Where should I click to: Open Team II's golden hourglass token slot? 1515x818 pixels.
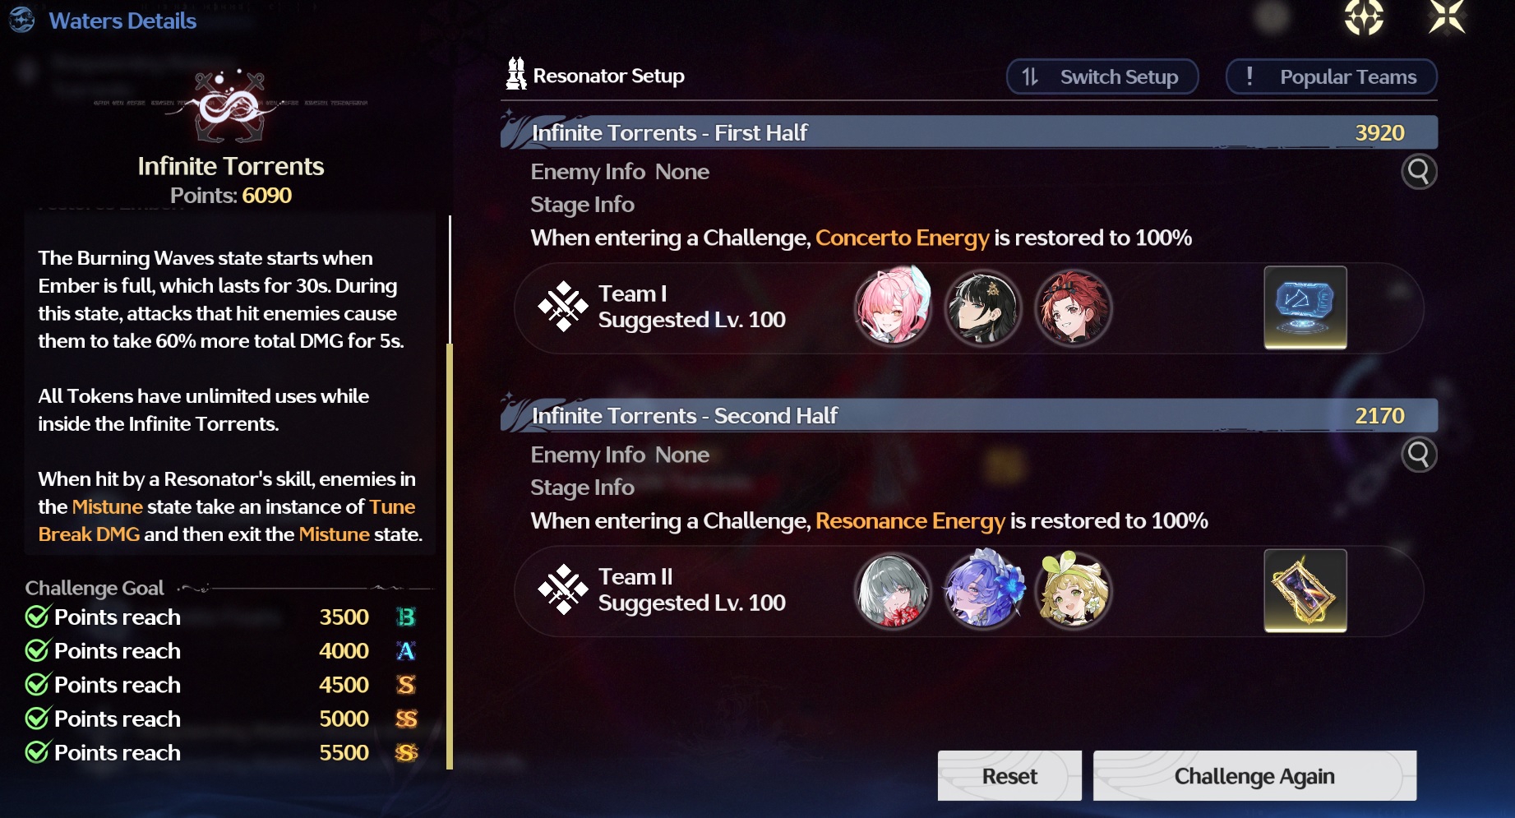[x=1305, y=590]
